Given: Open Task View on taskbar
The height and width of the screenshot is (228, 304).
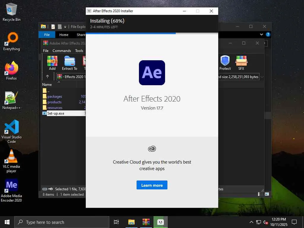Looking at the screenshot, I should coord(116,222).
